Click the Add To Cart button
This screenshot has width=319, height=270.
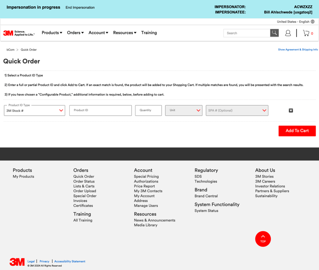tap(297, 131)
